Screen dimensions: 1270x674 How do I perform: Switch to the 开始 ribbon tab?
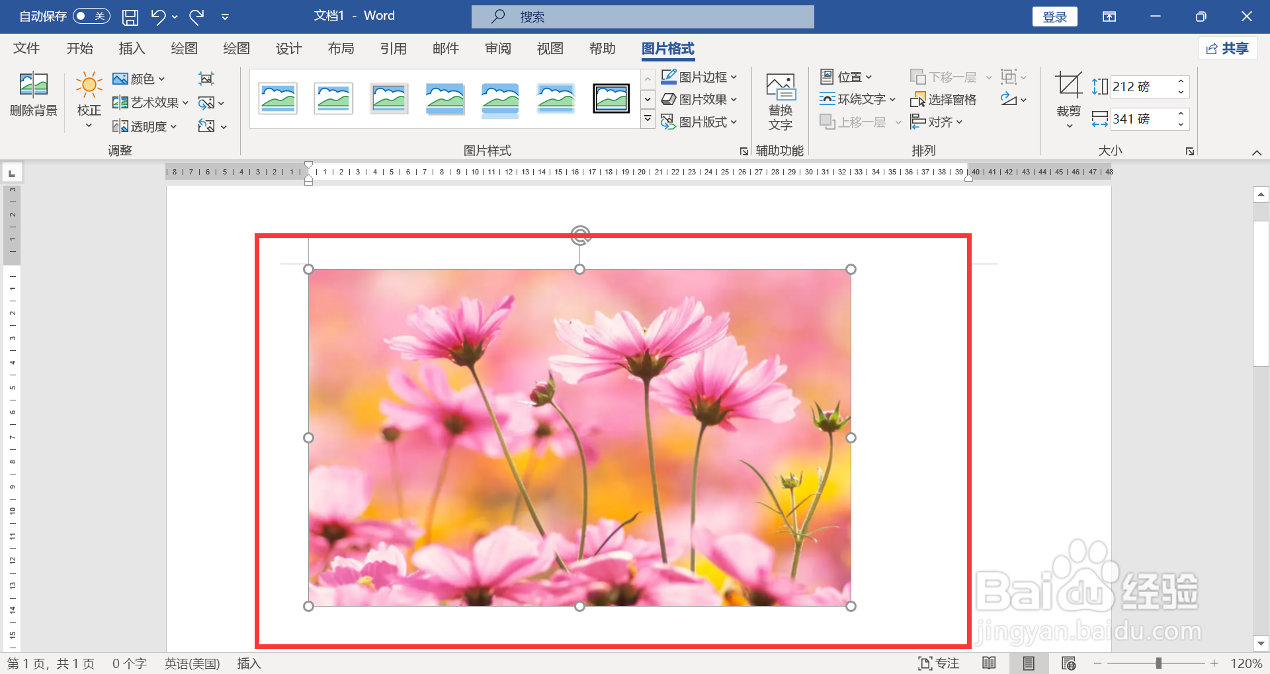(79, 48)
